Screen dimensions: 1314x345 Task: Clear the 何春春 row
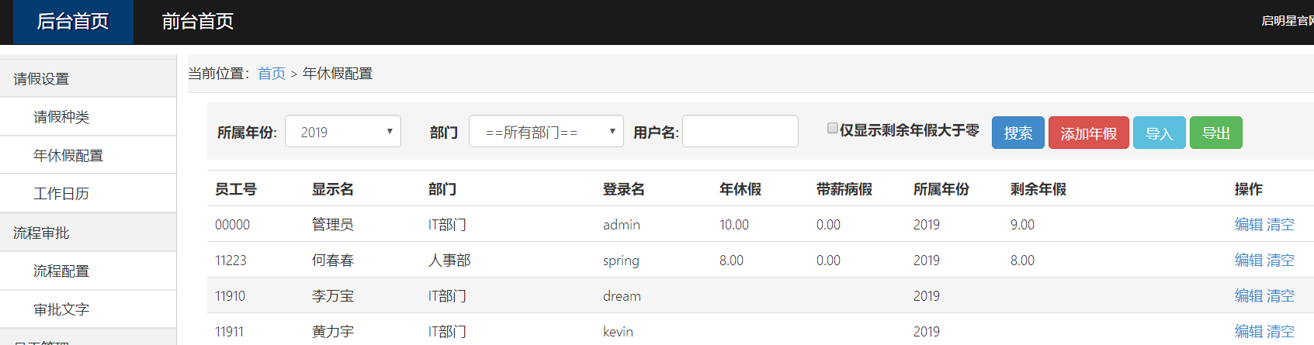pos(1281,260)
